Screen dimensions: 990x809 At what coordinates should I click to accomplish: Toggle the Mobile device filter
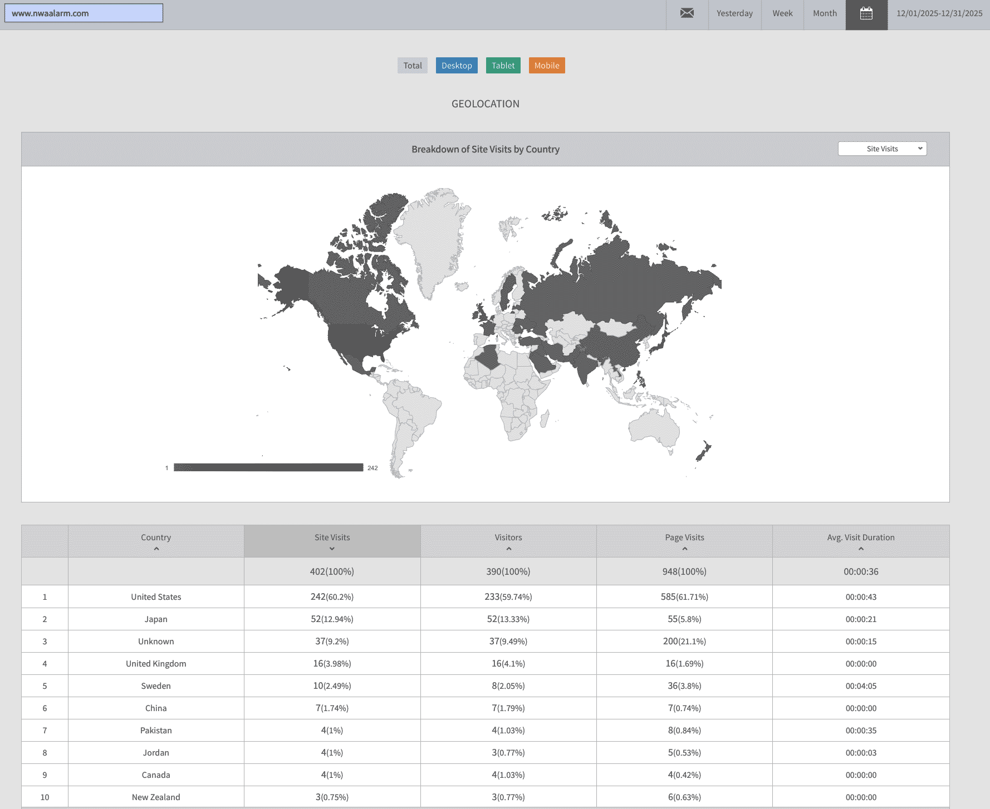(547, 66)
